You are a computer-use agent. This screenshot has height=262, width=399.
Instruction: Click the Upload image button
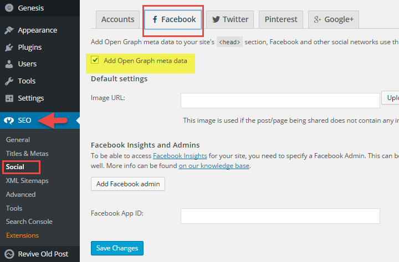coord(390,98)
